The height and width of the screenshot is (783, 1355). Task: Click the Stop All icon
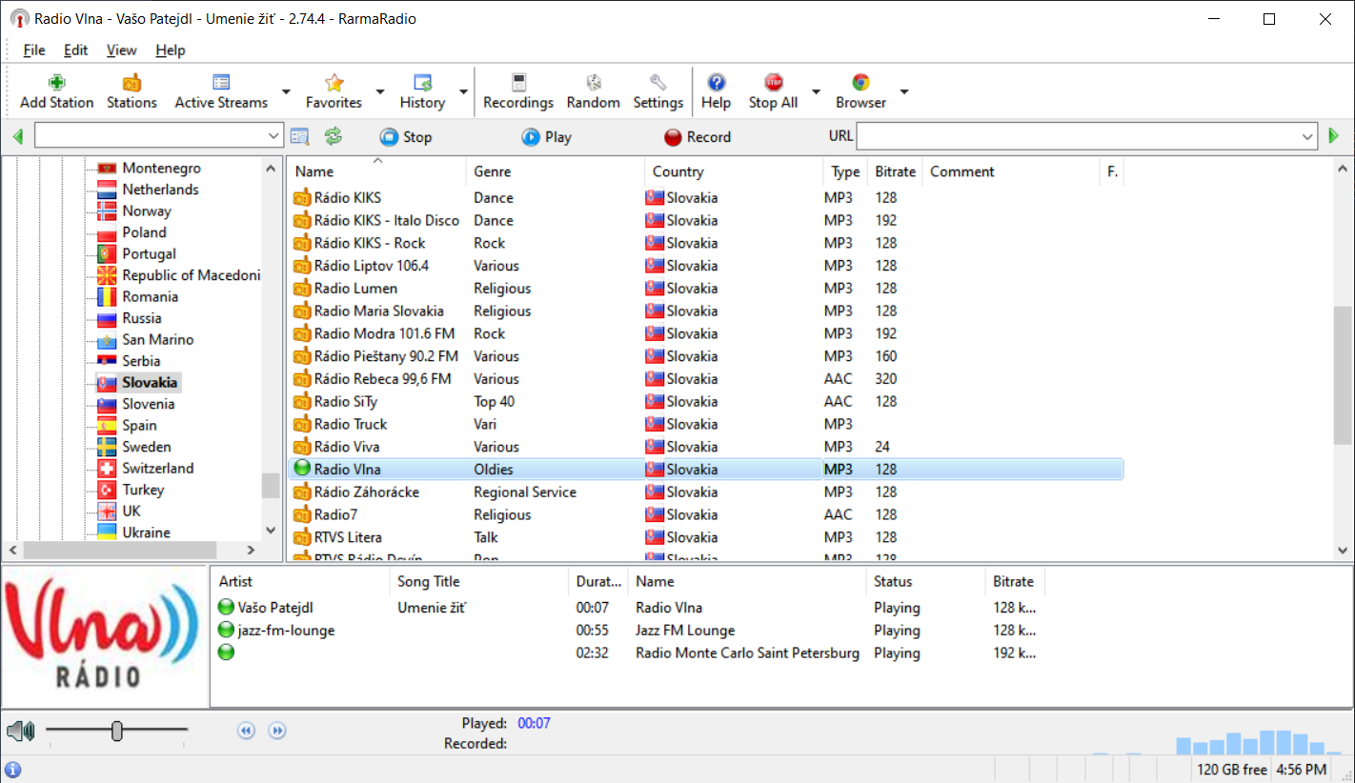coord(773,83)
